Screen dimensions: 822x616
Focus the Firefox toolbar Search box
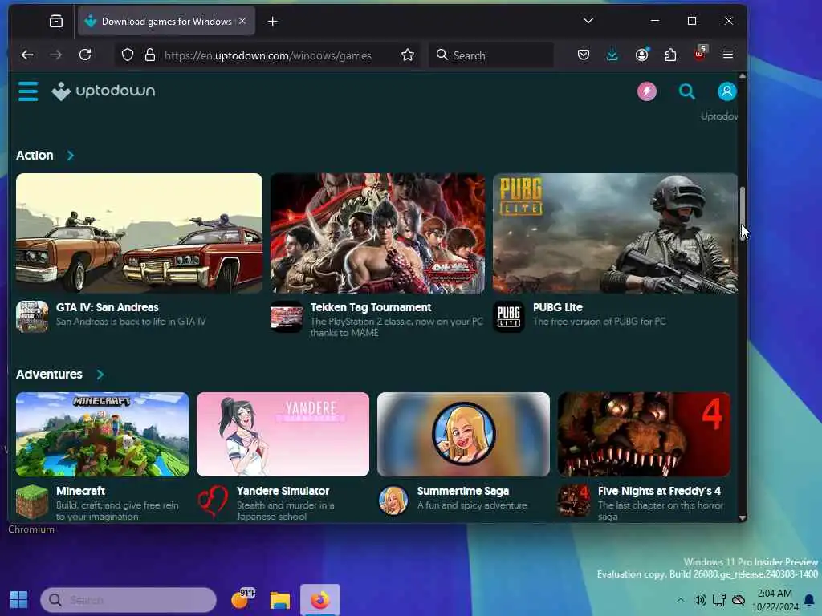[x=491, y=55]
